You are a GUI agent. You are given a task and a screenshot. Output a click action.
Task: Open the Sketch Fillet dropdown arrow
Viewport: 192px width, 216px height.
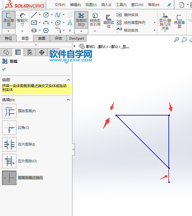[x=64, y=30]
